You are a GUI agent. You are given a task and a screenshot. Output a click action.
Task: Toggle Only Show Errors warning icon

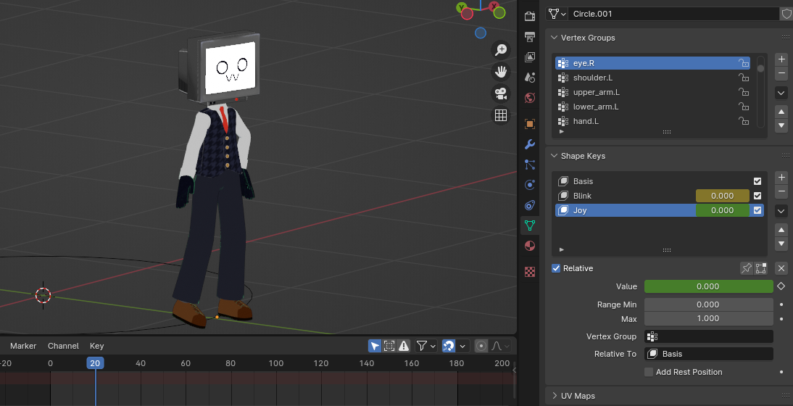point(404,346)
